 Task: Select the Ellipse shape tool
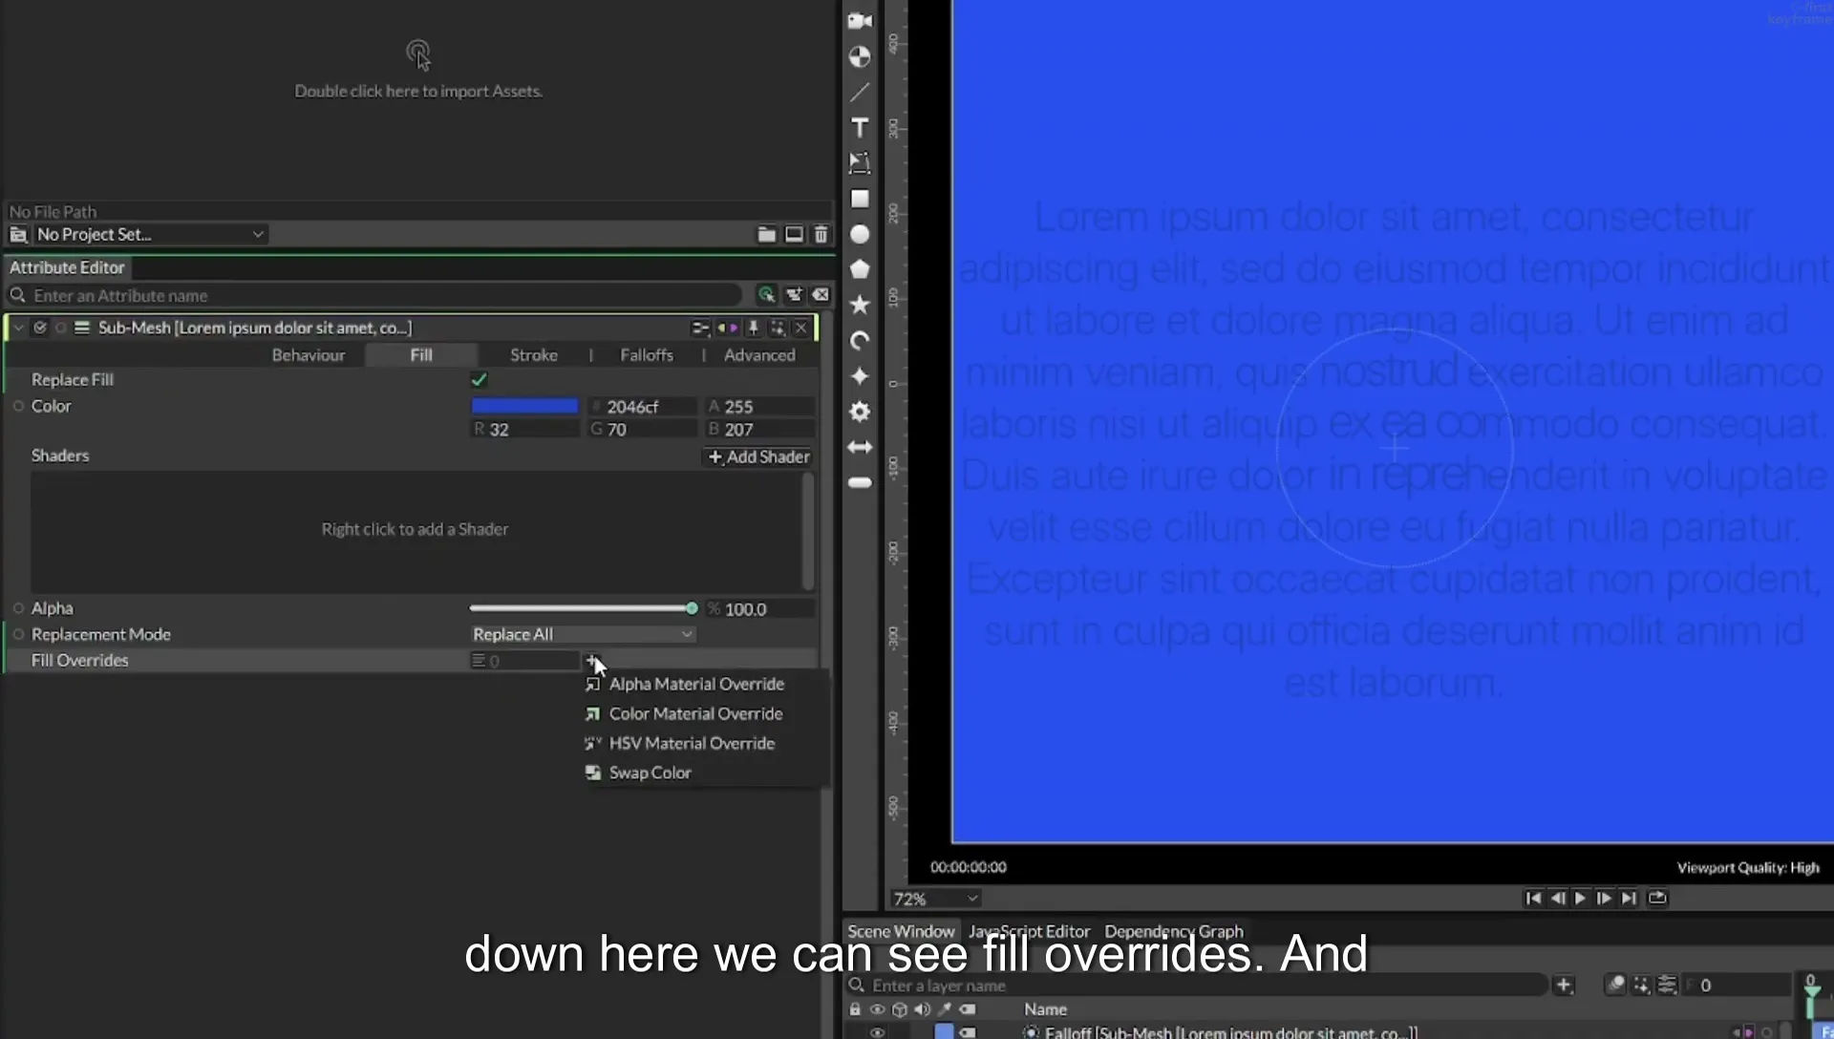[x=860, y=234]
